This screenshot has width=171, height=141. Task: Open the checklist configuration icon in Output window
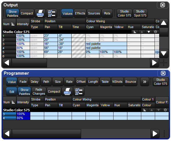point(52,13)
